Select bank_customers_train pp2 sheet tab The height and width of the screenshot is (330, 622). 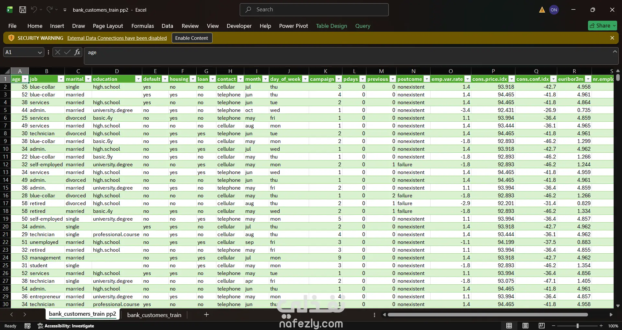tap(83, 314)
